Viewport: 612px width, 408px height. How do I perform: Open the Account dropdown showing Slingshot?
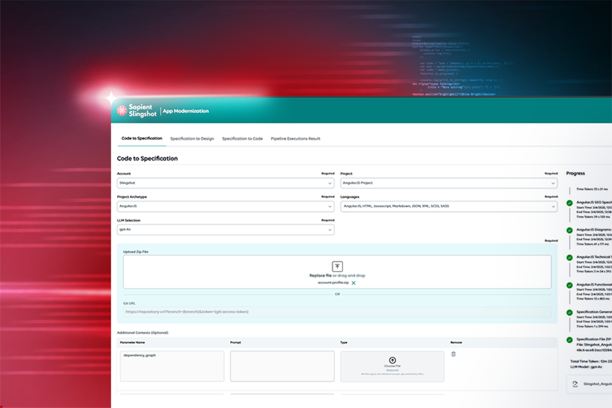coord(225,183)
